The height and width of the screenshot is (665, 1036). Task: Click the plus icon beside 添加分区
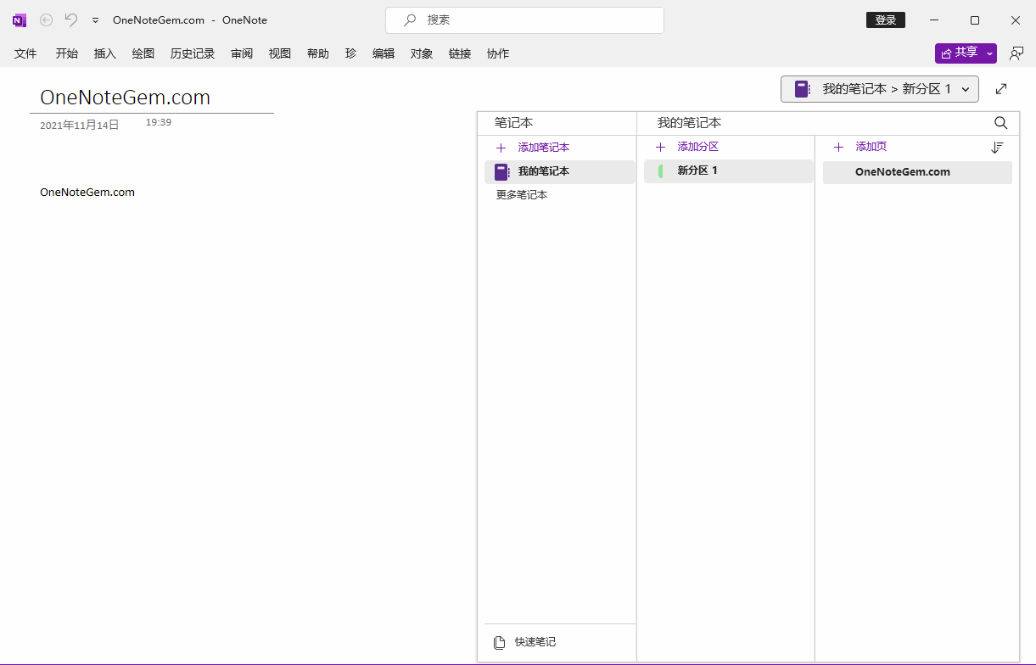pos(660,147)
